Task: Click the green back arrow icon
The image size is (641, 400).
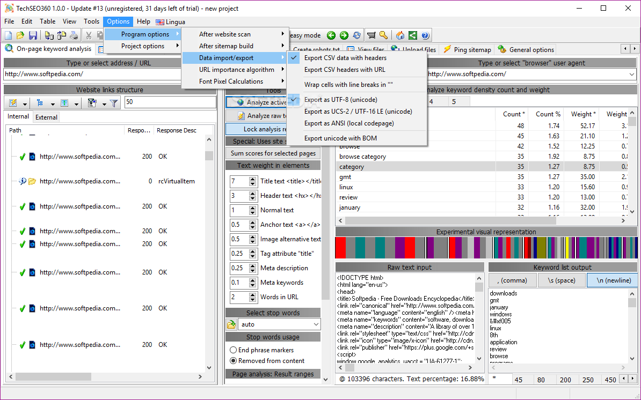Action: click(x=331, y=35)
